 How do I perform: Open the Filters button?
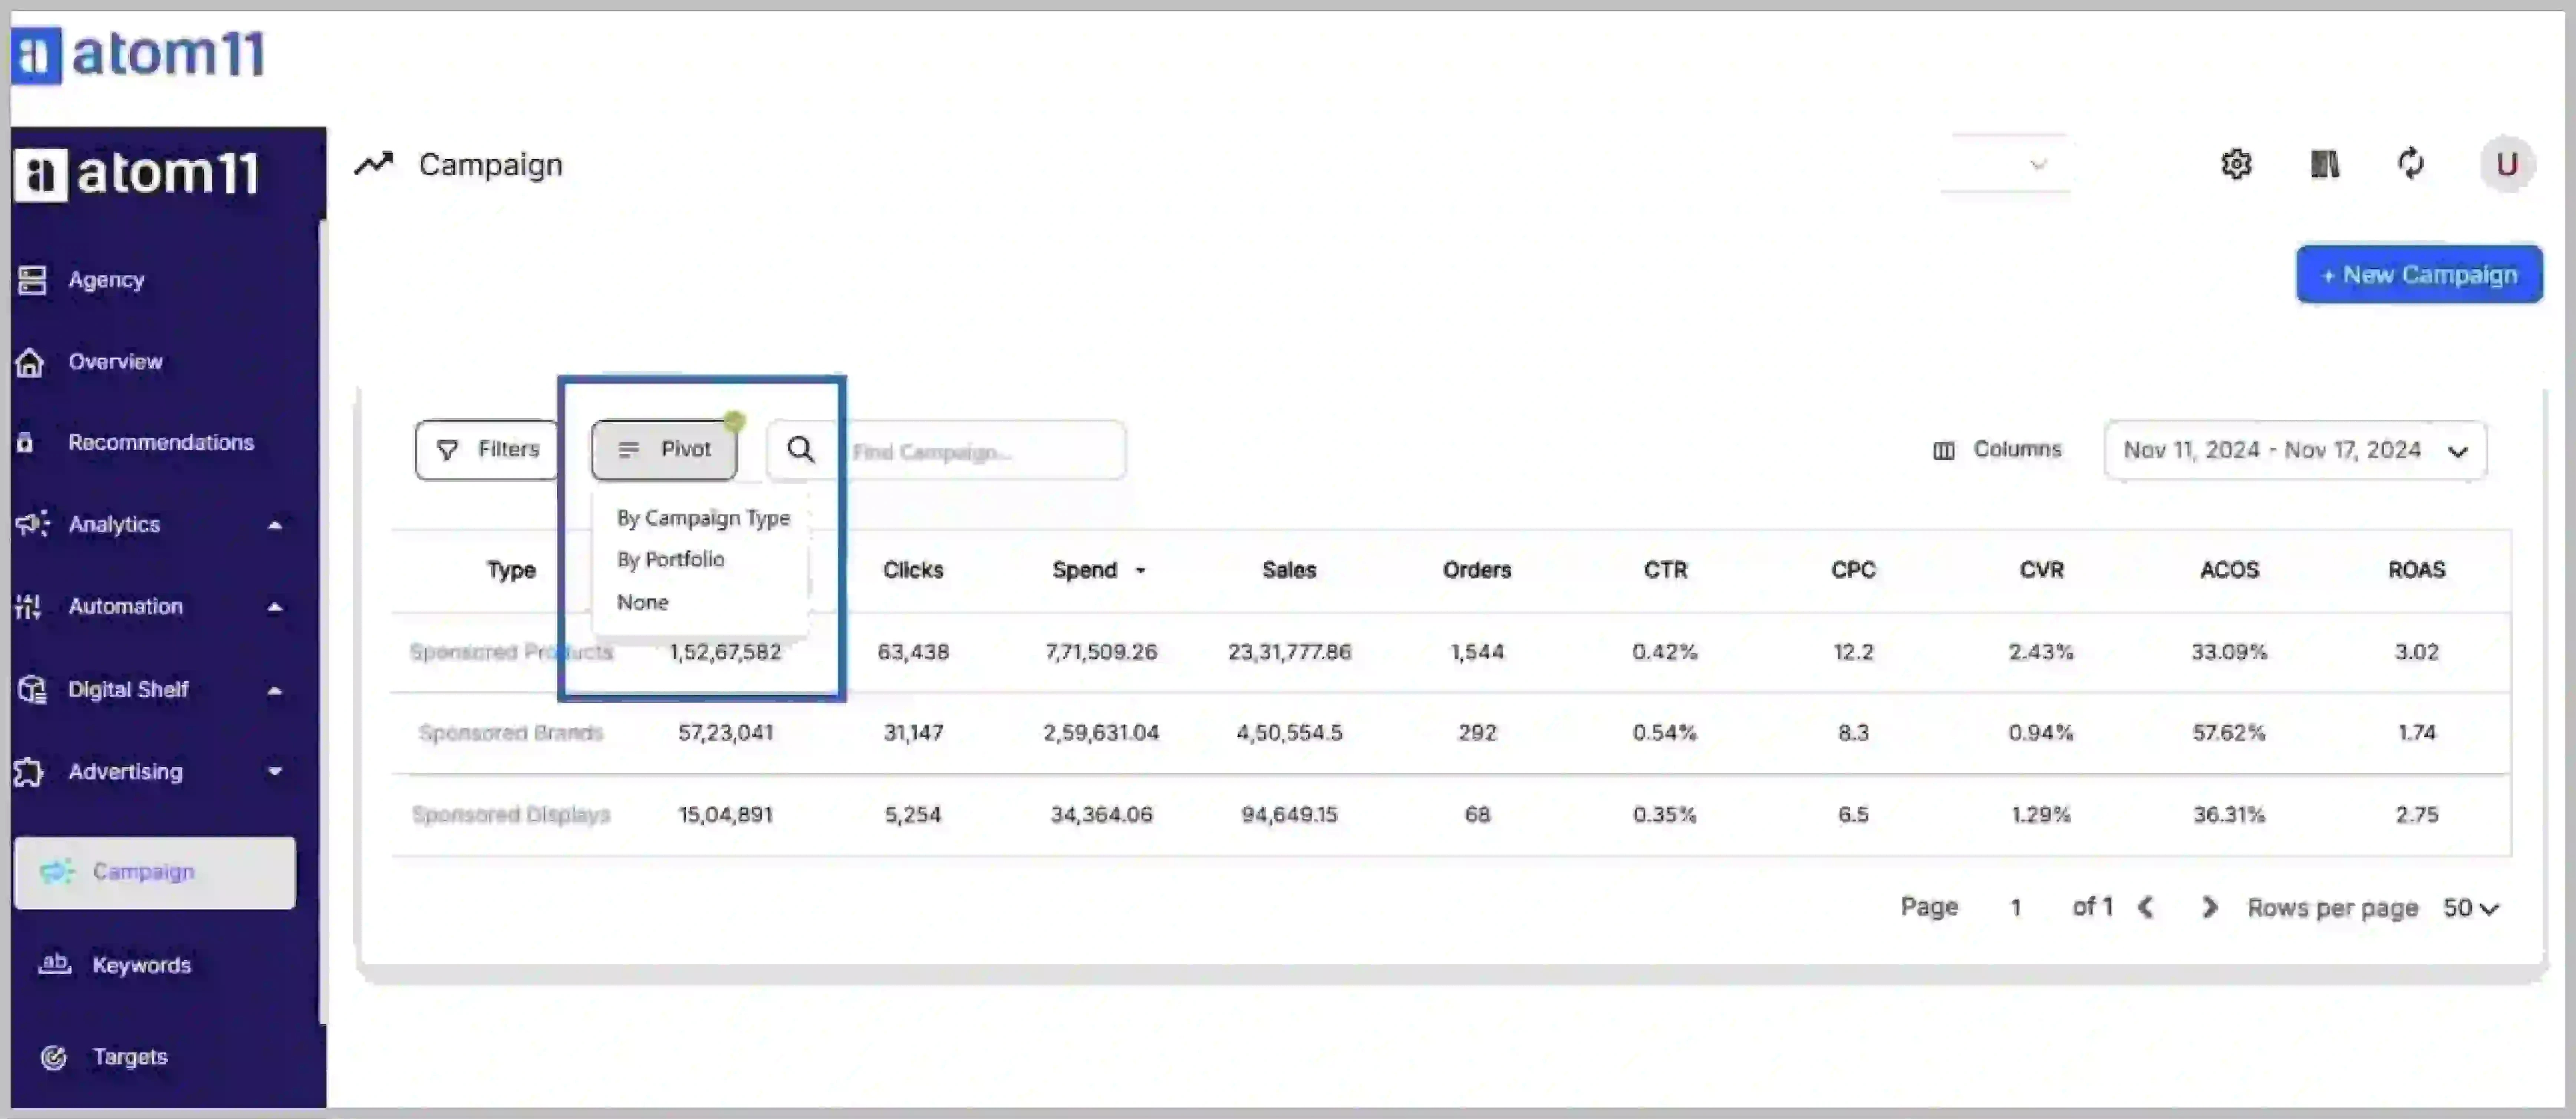[x=487, y=450]
